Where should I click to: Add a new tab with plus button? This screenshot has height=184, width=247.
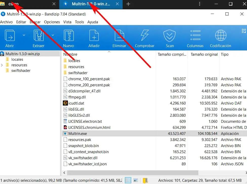click(x=128, y=4)
